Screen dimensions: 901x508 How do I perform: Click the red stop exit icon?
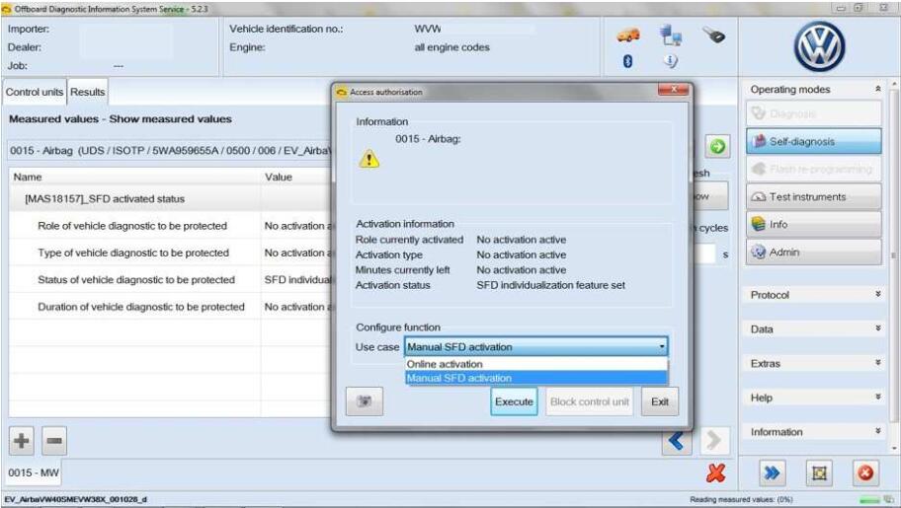[865, 473]
